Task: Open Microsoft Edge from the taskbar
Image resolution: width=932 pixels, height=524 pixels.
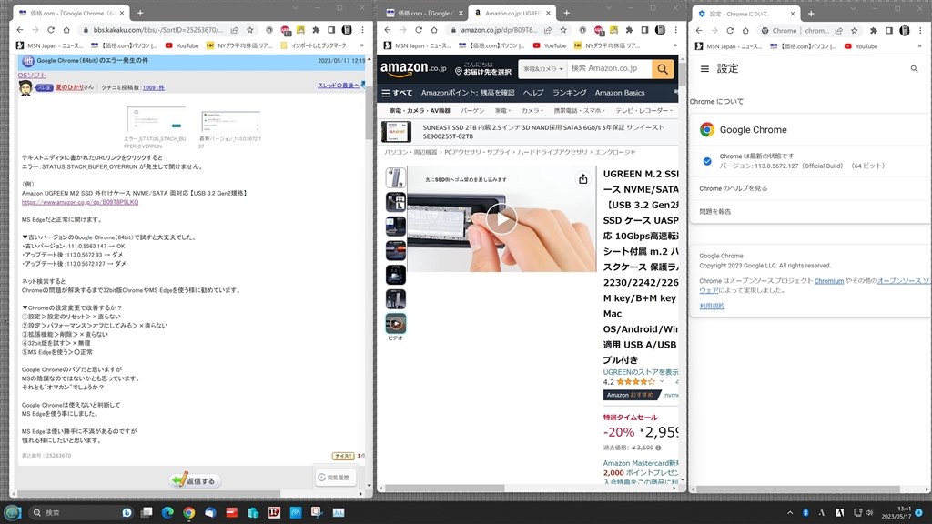Action: click(167, 512)
